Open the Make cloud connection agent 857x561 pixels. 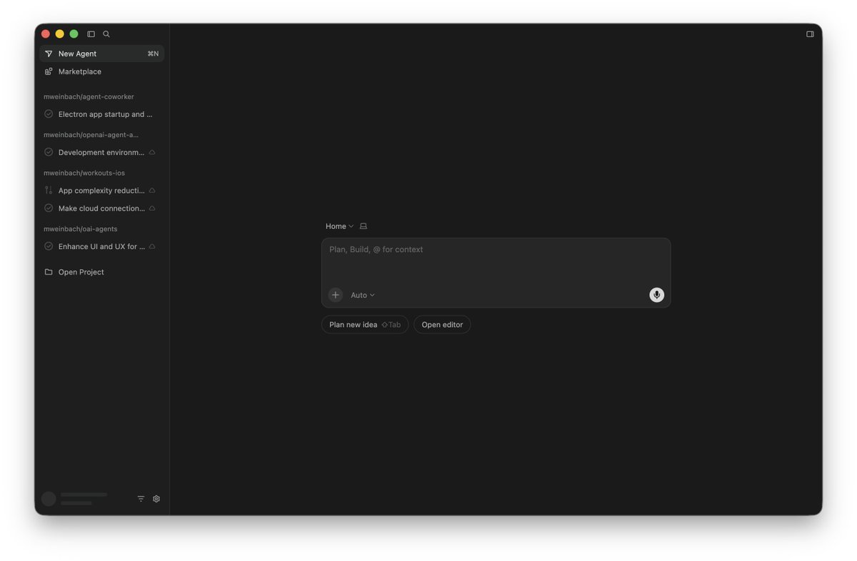(x=102, y=208)
